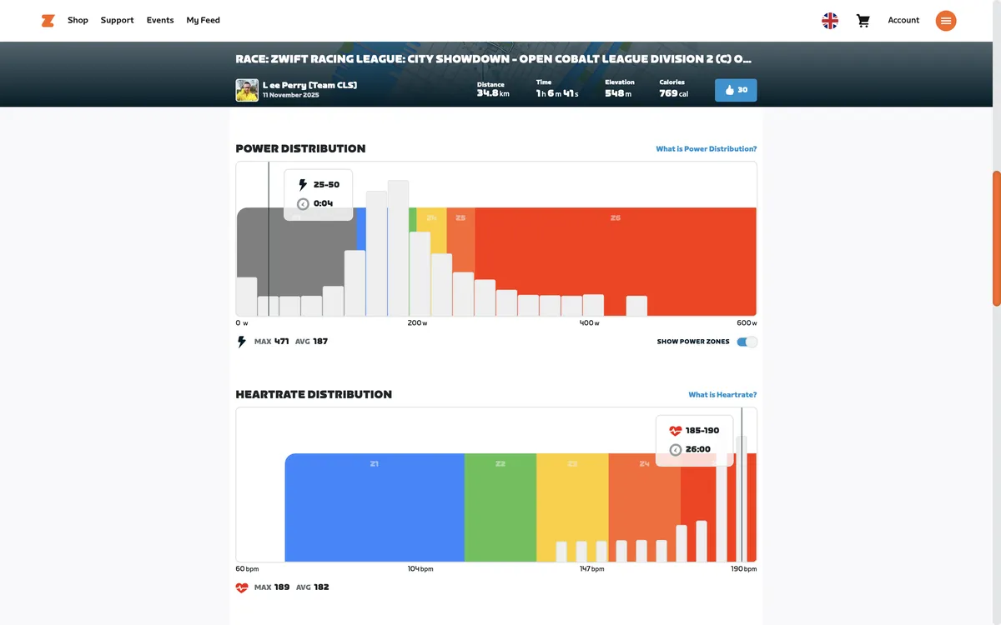This screenshot has height=625, width=1001.
Task: Click the page vertical scrollbar thumb
Action: click(x=997, y=238)
